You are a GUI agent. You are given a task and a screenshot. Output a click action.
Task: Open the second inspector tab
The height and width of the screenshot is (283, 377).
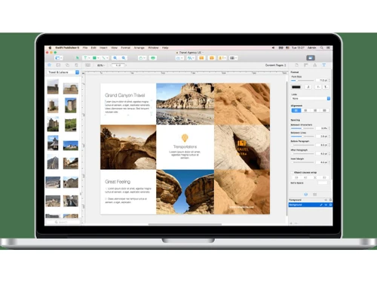305,65
